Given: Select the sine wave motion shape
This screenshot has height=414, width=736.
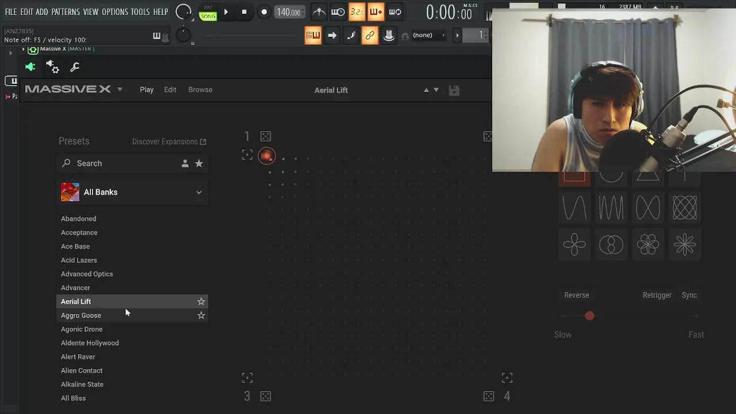Looking at the screenshot, I should tap(574, 208).
